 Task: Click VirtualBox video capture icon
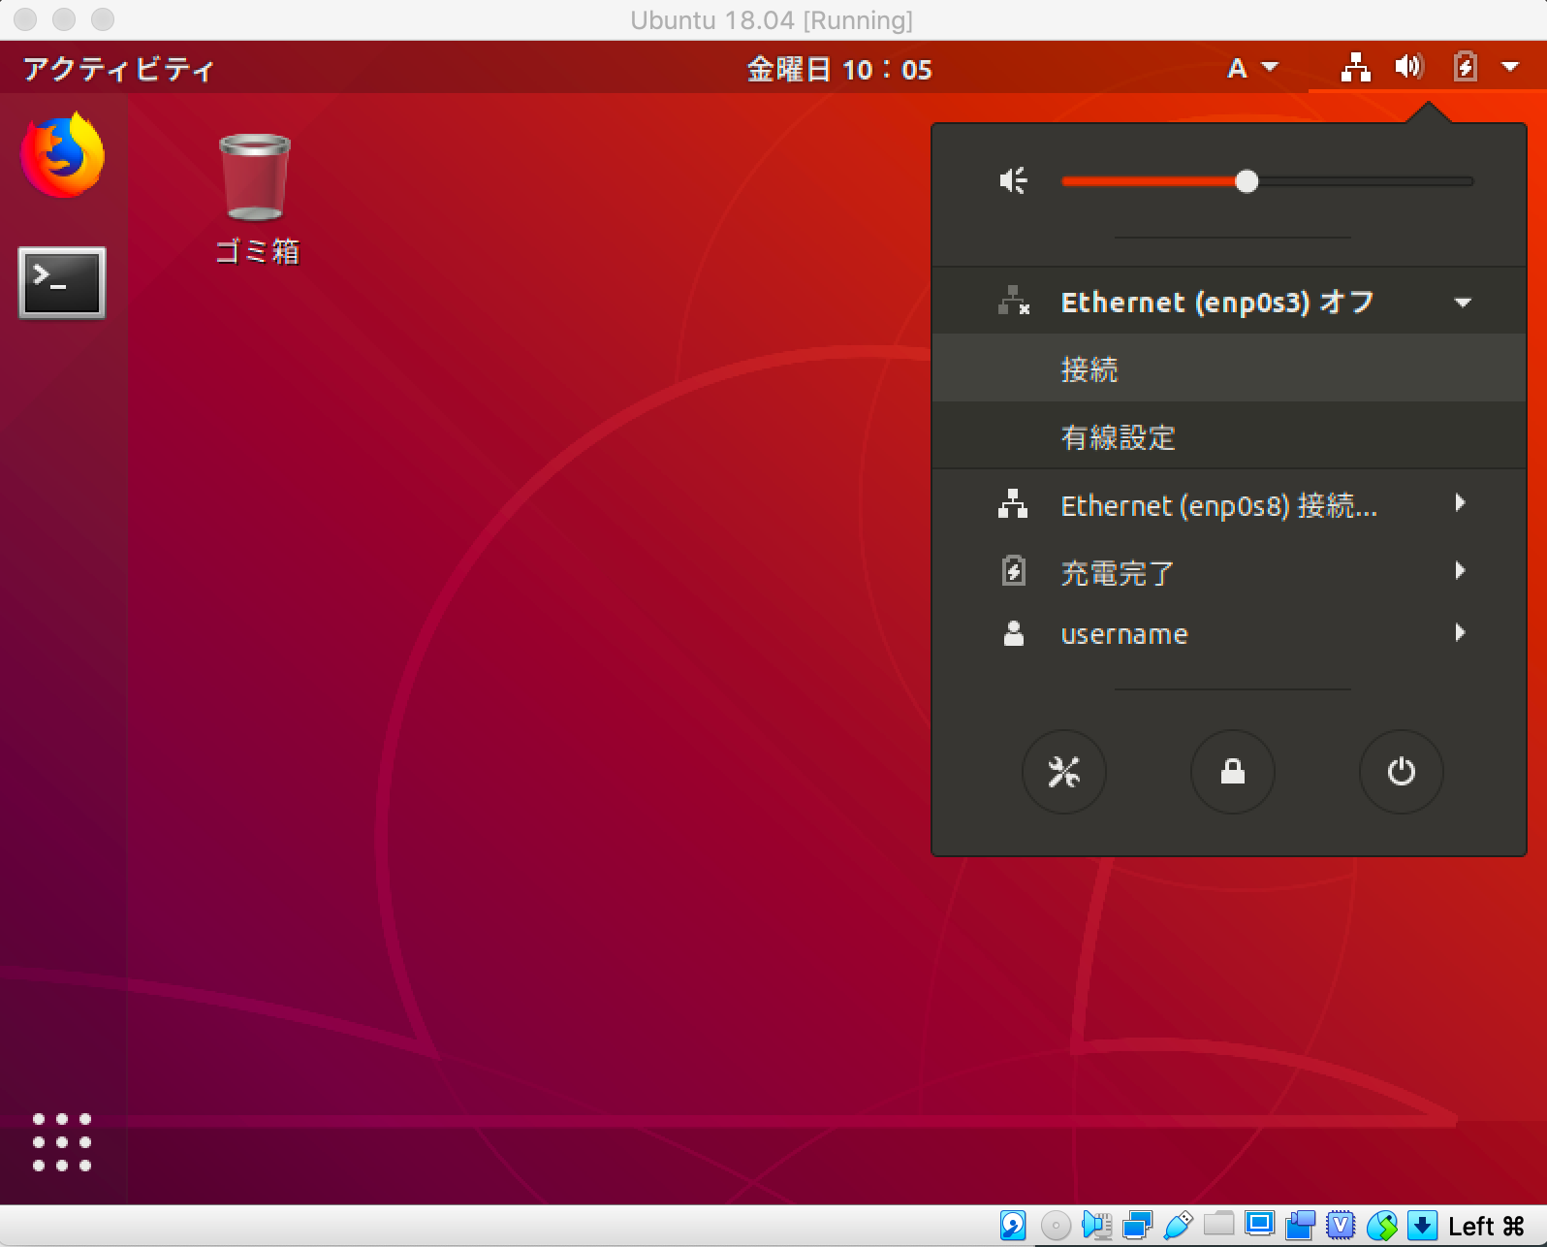pos(1300,1226)
